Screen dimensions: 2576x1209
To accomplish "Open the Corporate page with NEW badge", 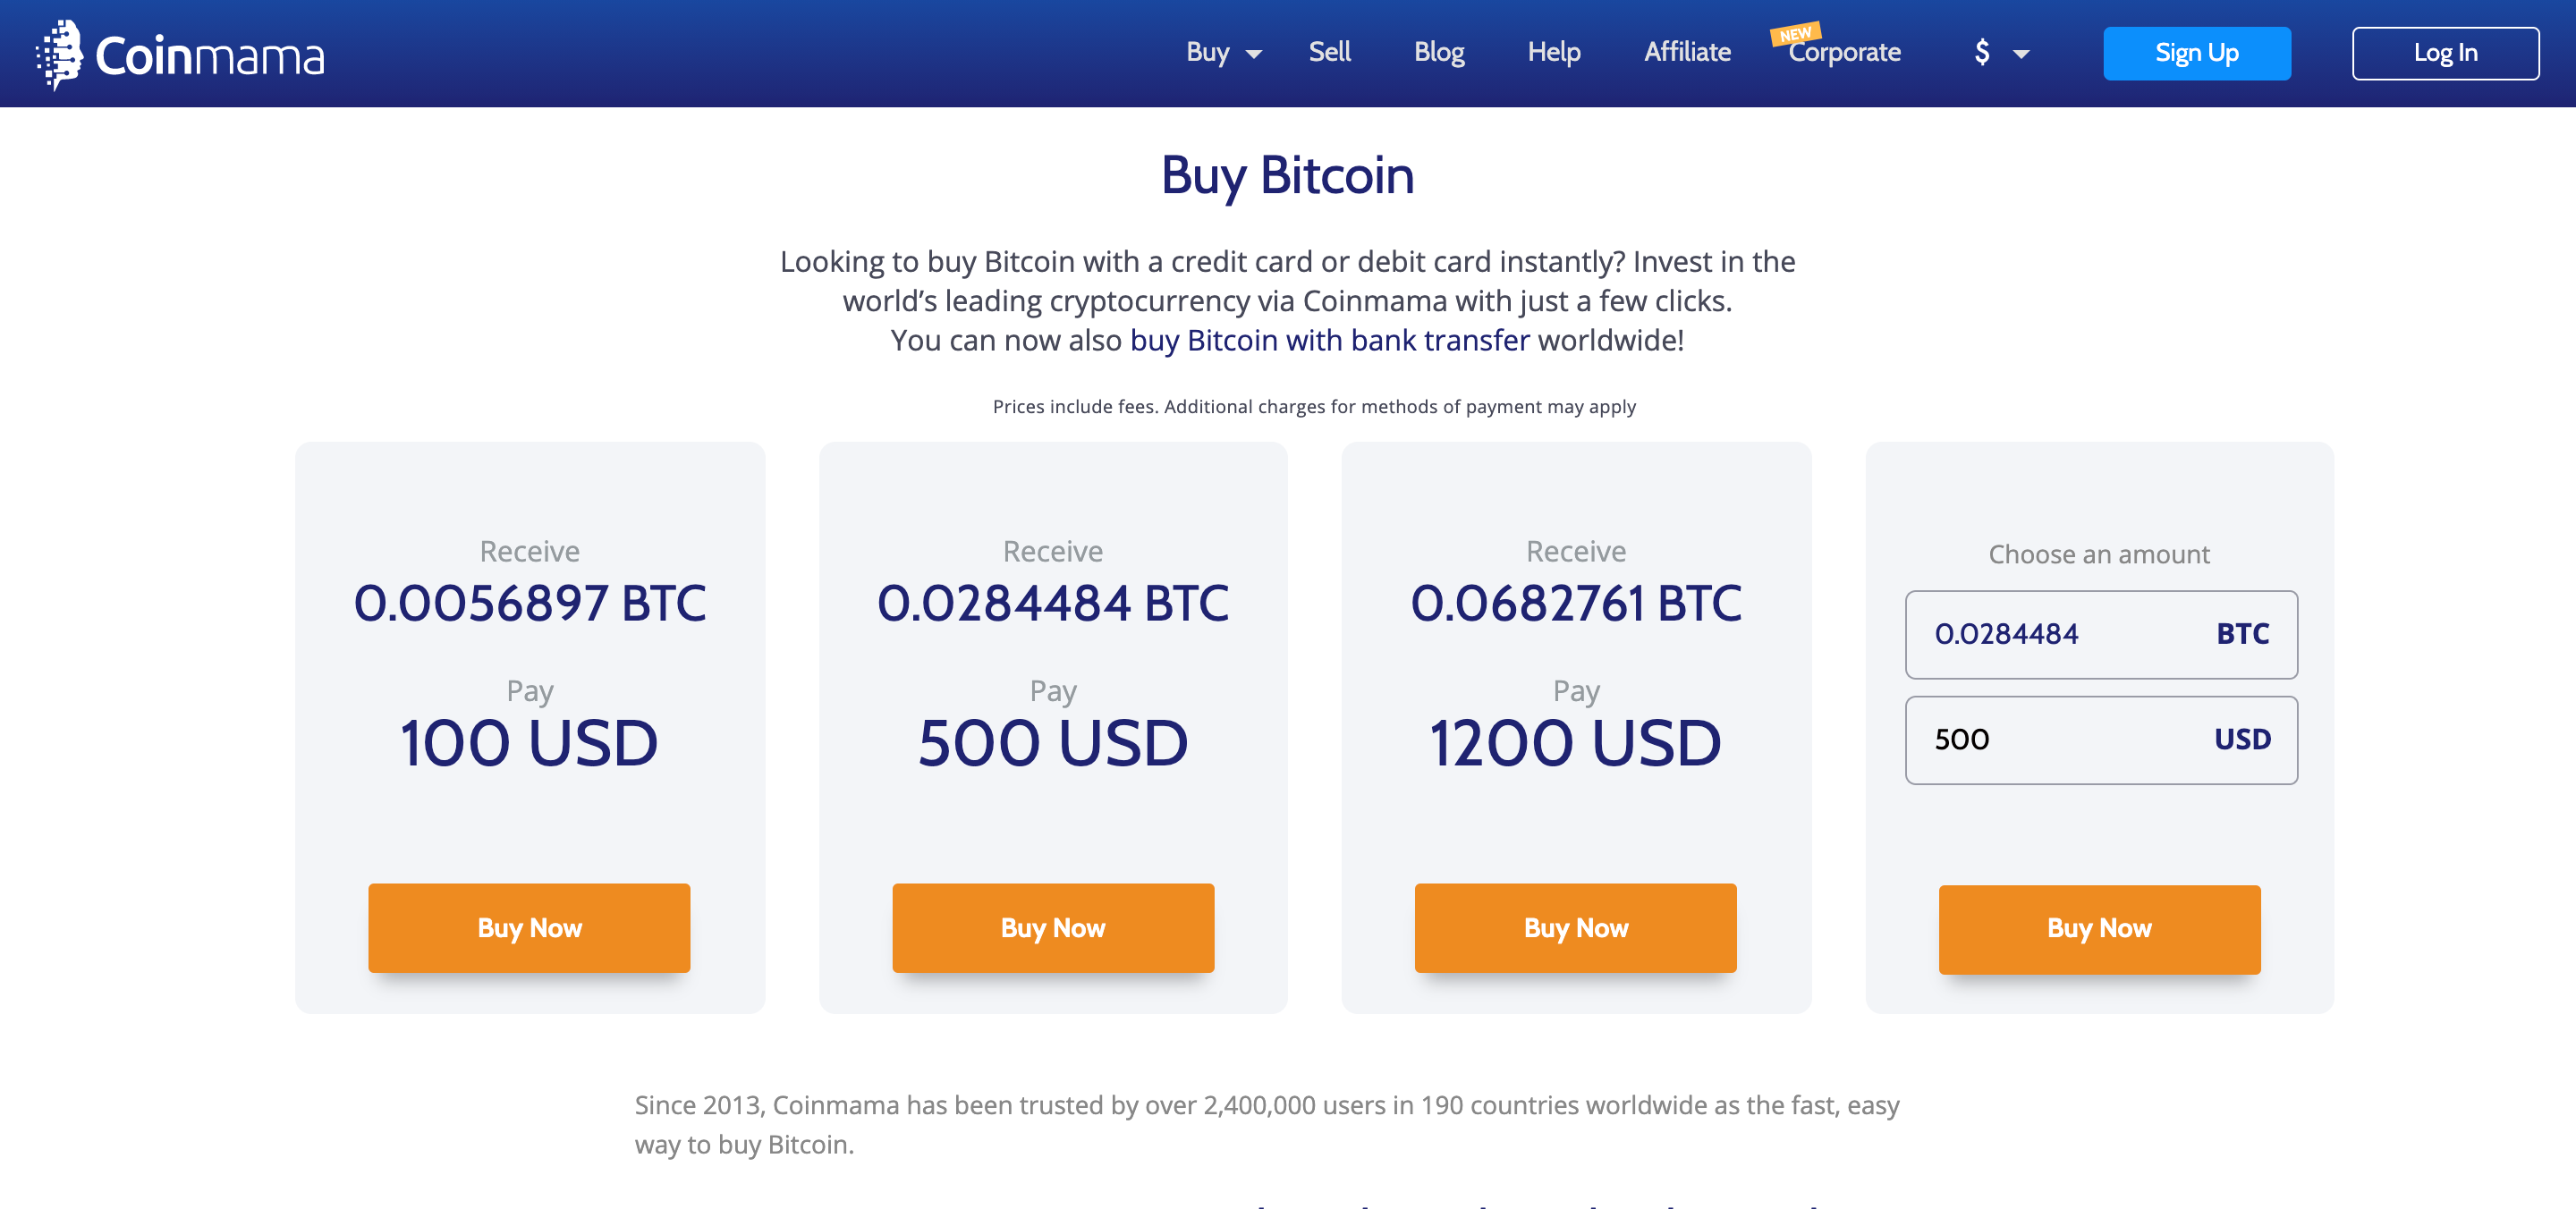I will coord(1844,52).
